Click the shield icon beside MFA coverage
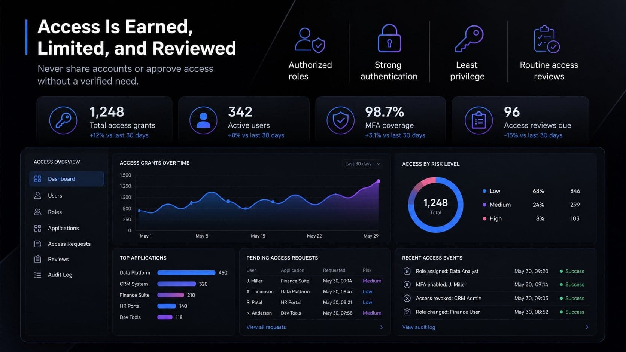This screenshot has height=352, width=626. coord(340,120)
